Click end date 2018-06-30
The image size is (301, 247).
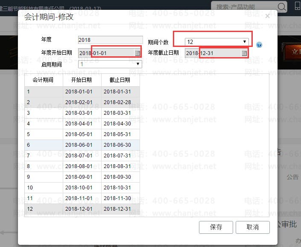tap(120, 145)
